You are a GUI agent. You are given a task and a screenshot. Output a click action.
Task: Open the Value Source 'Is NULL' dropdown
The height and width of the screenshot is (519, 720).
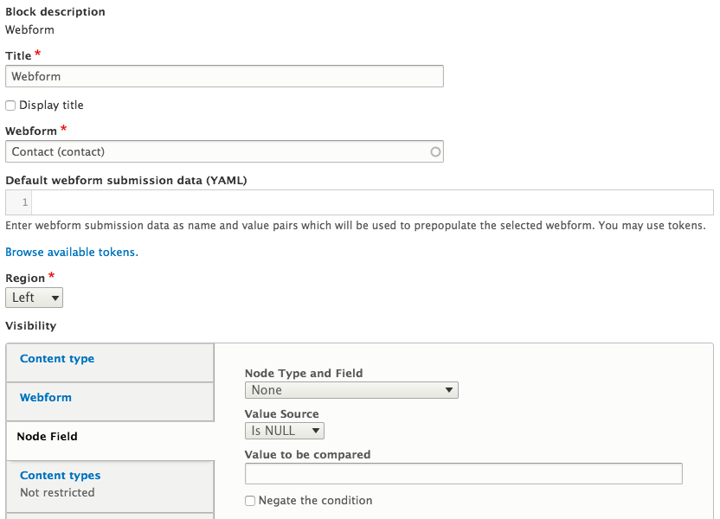(284, 431)
